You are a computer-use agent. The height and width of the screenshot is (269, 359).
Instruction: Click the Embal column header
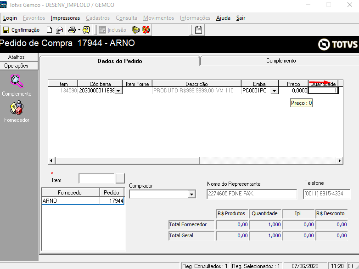tap(260, 84)
